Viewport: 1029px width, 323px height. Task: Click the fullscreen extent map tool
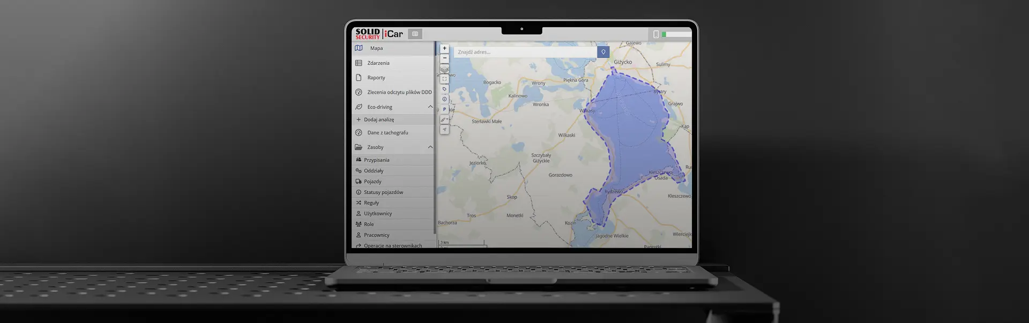pos(444,79)
